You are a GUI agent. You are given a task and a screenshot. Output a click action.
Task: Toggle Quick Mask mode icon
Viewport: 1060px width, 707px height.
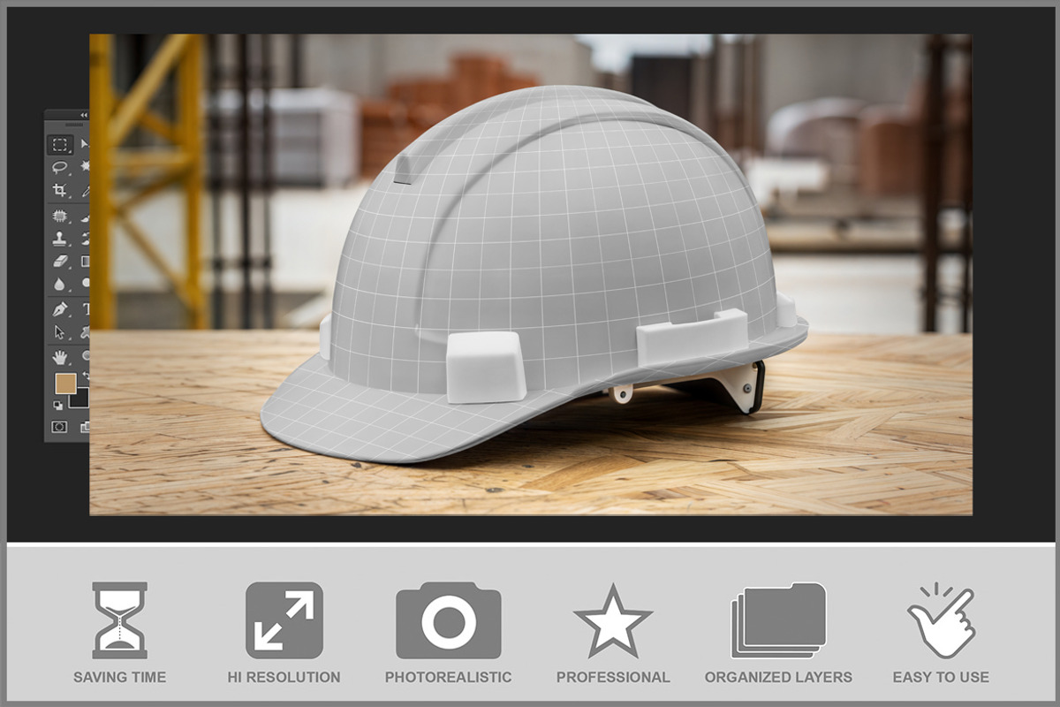click(x=60, y=426)
